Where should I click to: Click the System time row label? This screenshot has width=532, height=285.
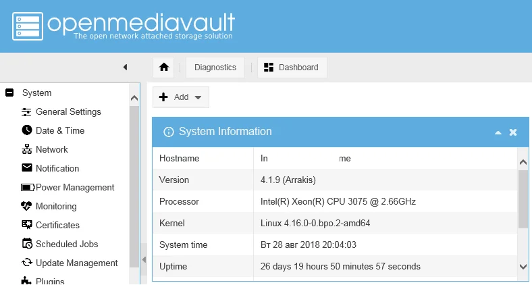click(183, 245)
